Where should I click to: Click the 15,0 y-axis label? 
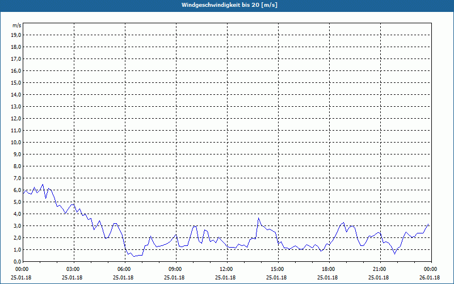coord(16,82)
